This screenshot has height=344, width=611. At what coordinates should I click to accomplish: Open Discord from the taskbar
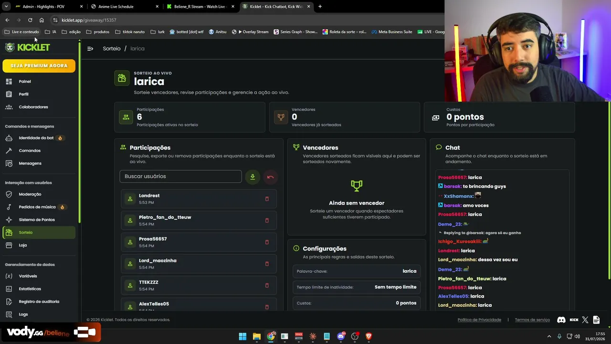pos(341,336)
